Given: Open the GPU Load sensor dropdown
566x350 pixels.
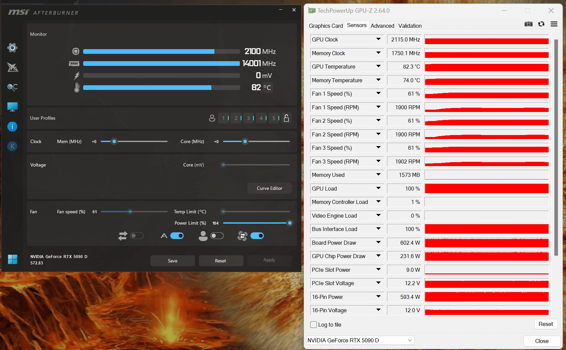Looking at the screenshot, I should click(x=378, y=189).
